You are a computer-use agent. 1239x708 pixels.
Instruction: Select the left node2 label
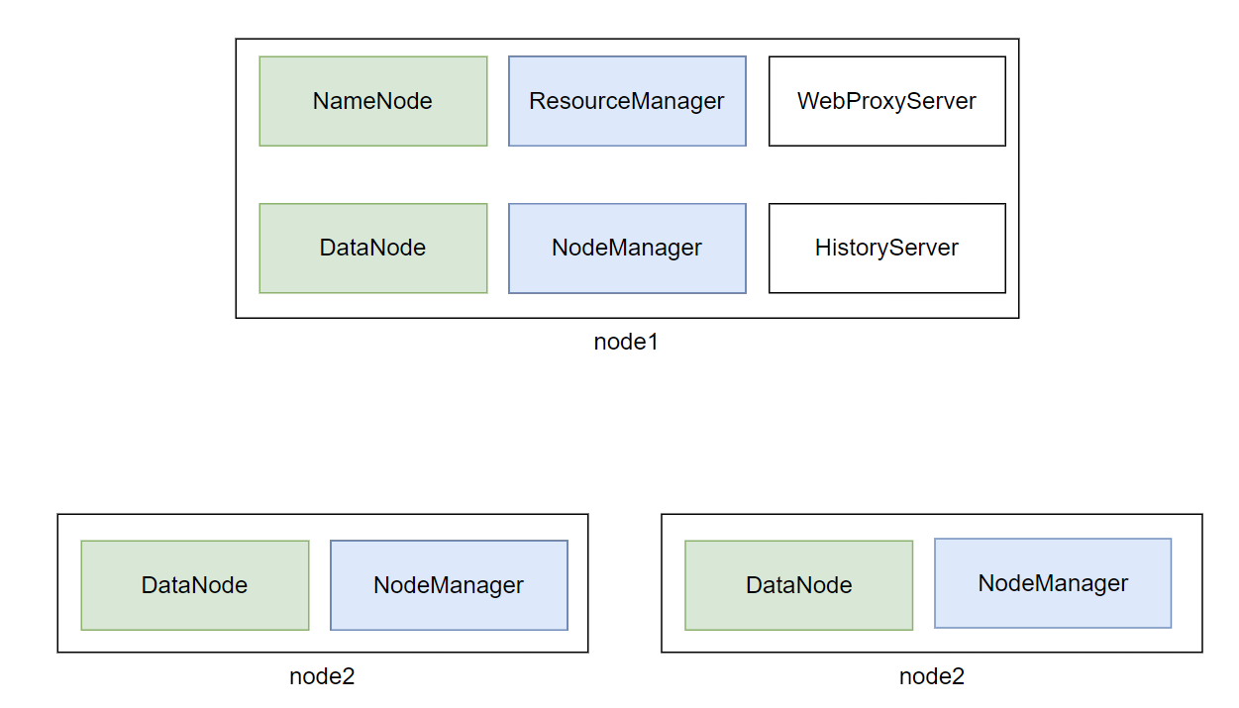[321, 676]
